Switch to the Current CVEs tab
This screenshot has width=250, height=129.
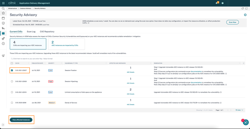tap(16, 32)
